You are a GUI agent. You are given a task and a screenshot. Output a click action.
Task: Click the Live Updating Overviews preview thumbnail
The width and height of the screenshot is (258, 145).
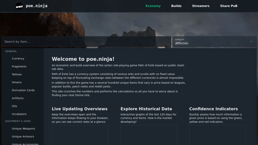point(80,135)
